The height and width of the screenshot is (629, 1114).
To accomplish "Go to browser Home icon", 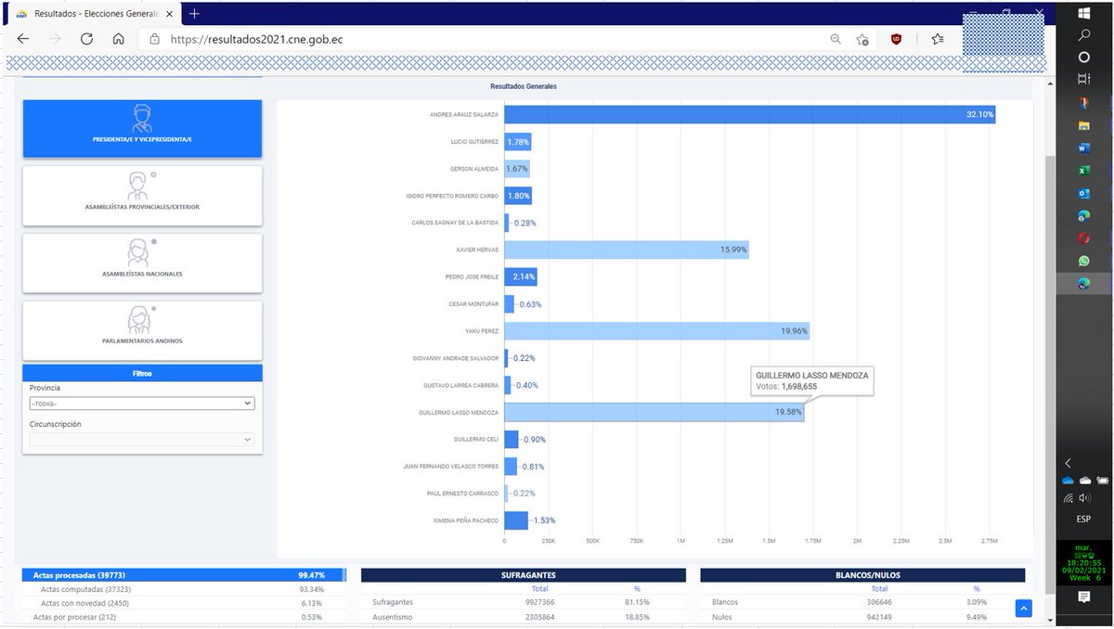I will point(118,39).
